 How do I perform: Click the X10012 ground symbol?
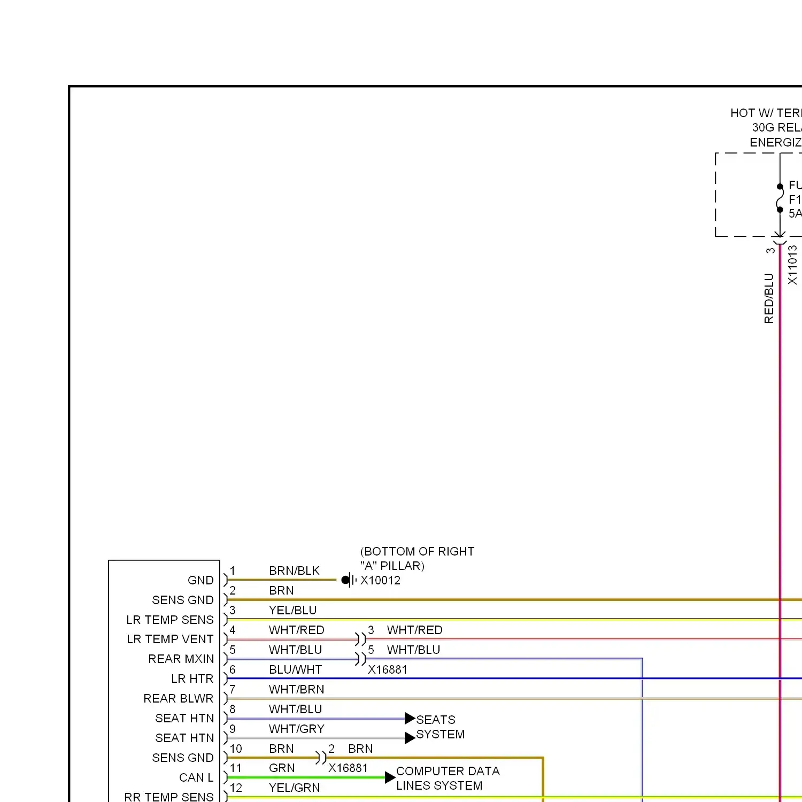tap(349, 580)
